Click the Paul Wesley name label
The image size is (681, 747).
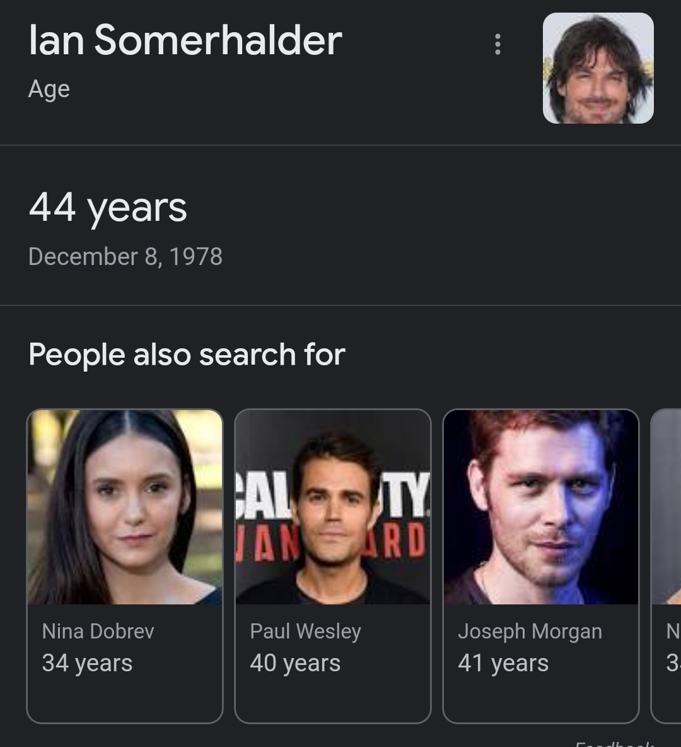[x=306, y=631]
